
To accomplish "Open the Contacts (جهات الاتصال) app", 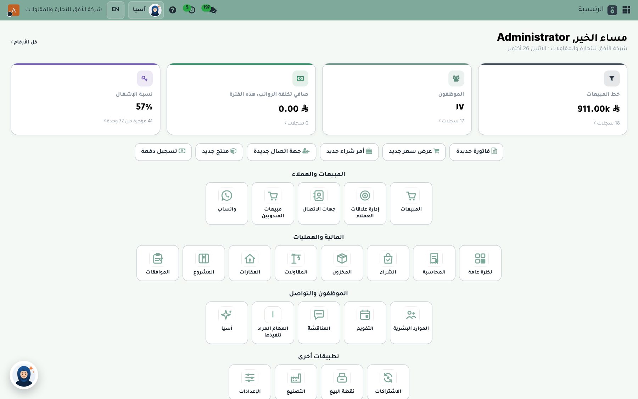I will tap(319, 203).
